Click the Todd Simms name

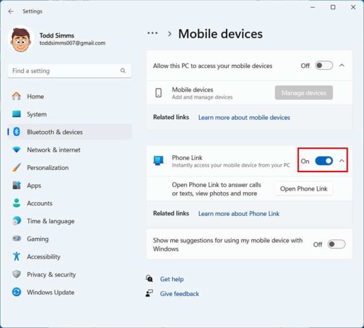pos(57,35)
